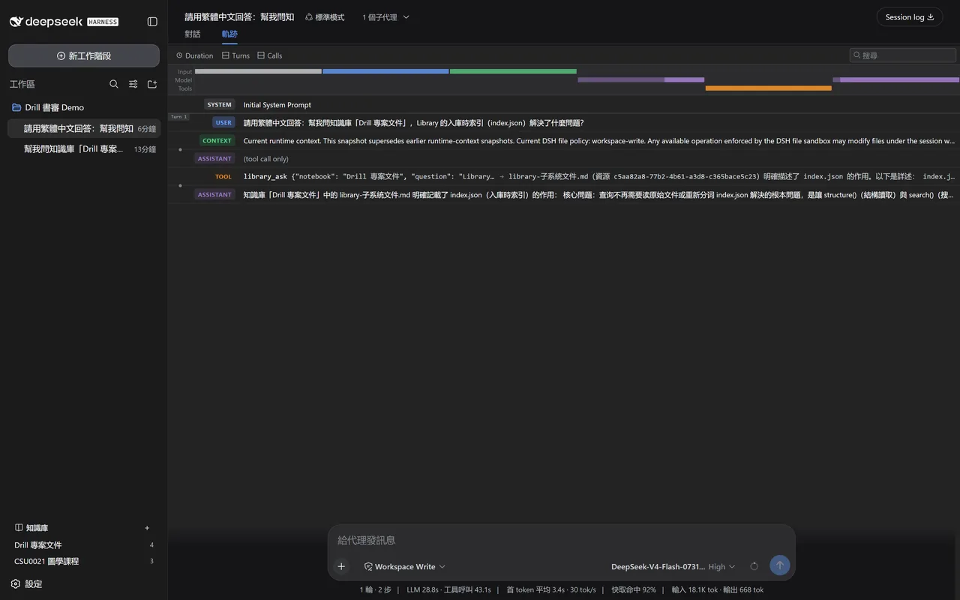Viewport: 960px width, 600px height.
Task: Collapse the Drill 書審 Demo folder
Action: click(85, 107)
